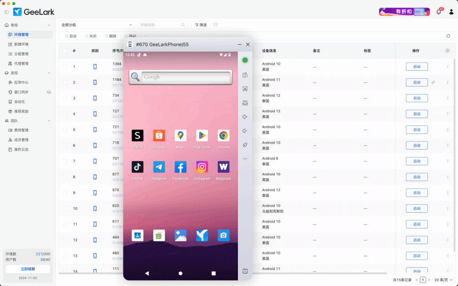Click the table column settings gear
The width and height of the screenshot is (458, 286).
click(447, 51)
